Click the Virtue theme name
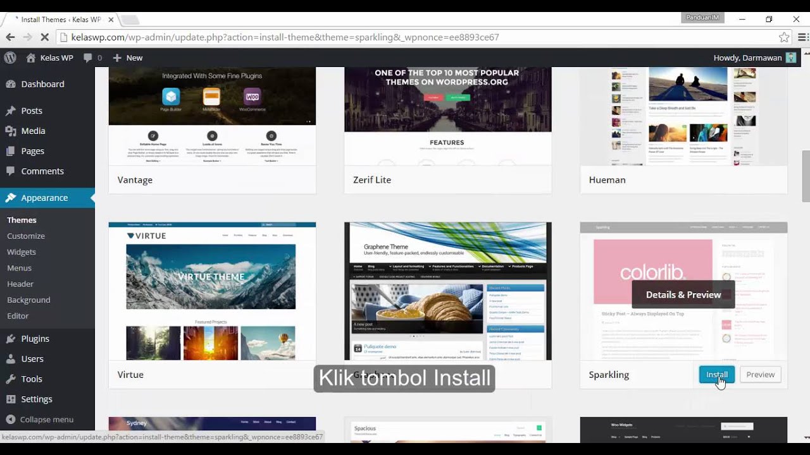The image size is (810, 455). point(130,375)
